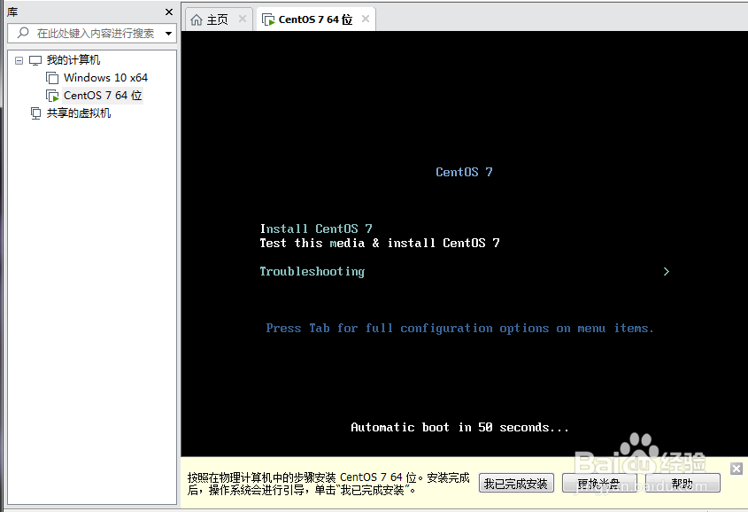Click the running VM icon on the CentOS 7 64 位 tab
The image size is (748, 512).
pos(268,18)
